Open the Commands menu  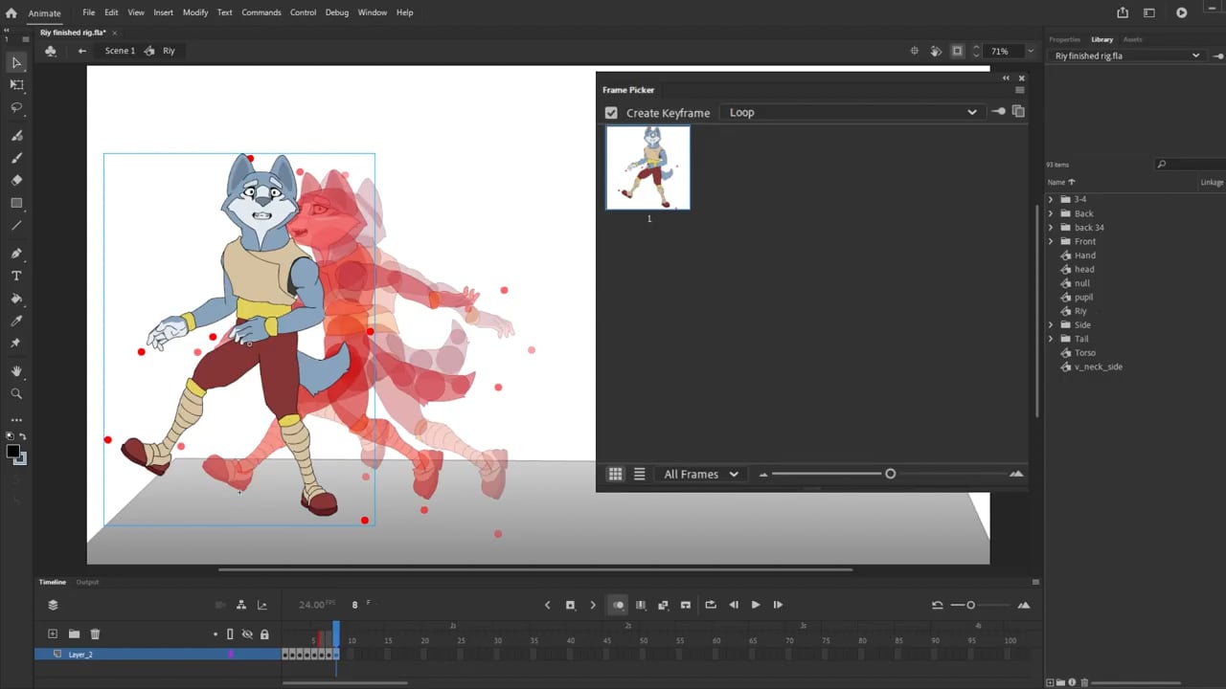pos(261,12)
